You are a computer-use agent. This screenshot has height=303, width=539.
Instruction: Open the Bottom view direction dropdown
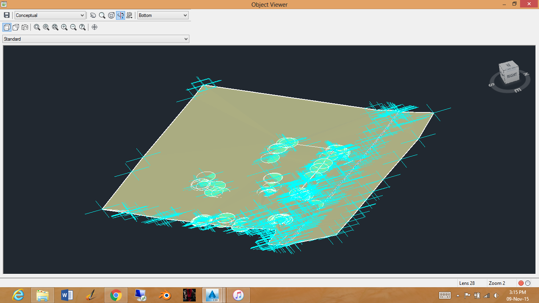click(163, 15)
